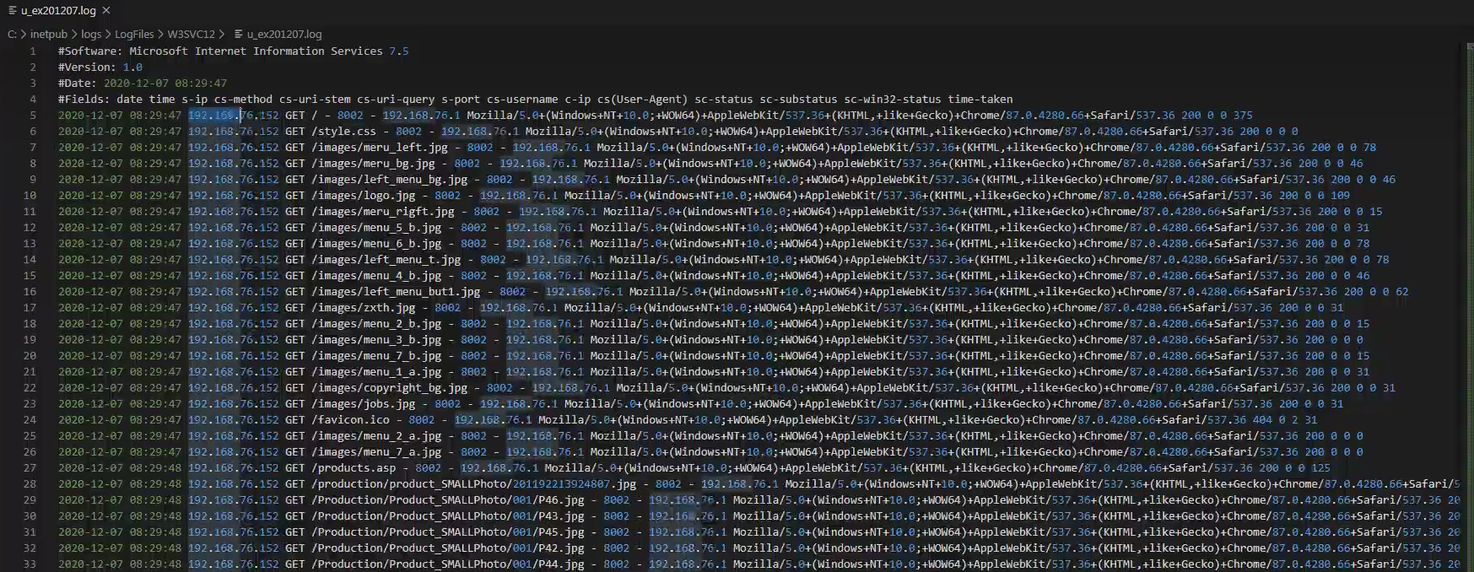
Task: Open the W3SVC12 breadcrumb segment
Action: coord(191,35)
